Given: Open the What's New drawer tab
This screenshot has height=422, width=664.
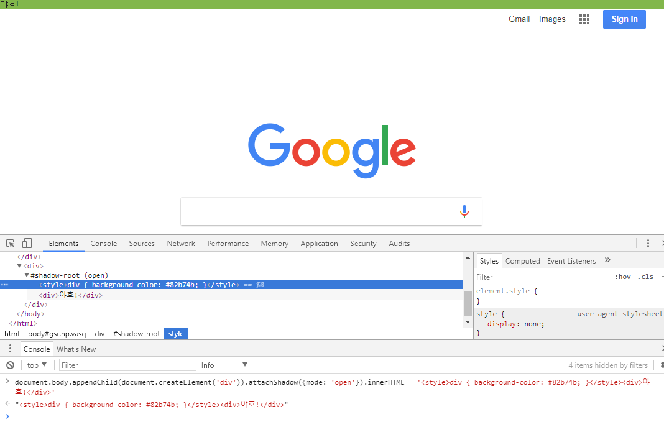Looking at the screenshot, I should pos(76,349).
